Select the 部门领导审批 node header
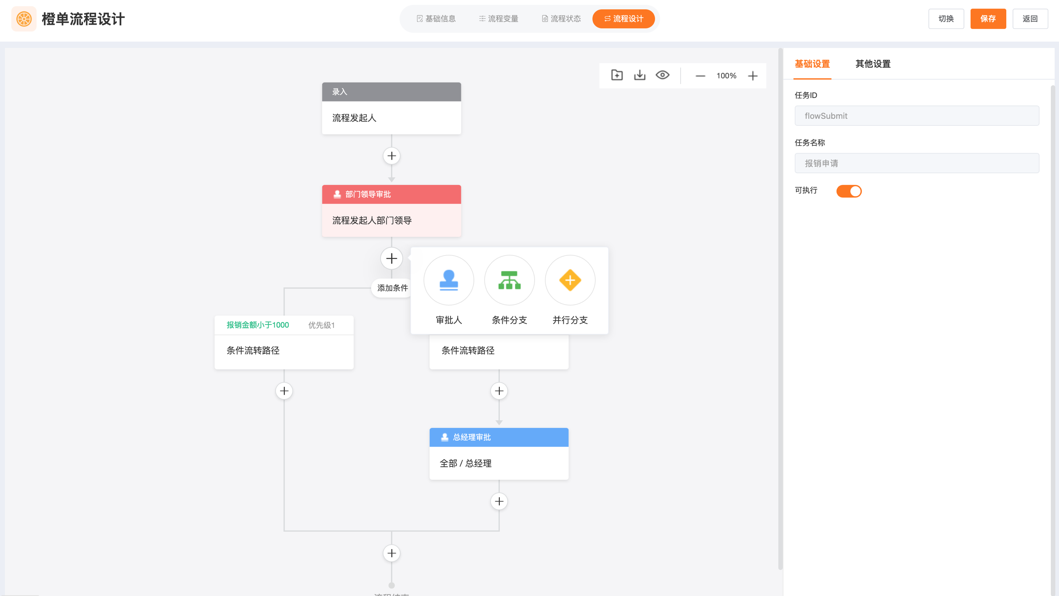 pos(391,194)
